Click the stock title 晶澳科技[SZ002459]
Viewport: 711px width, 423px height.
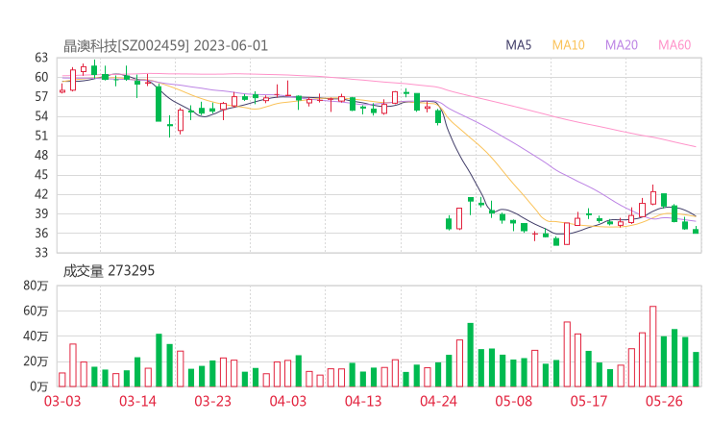tap(127, 45)
